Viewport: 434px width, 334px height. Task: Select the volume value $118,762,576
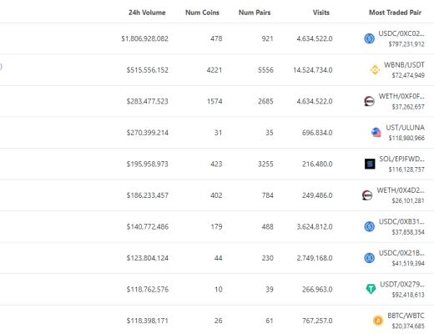[x=148, y=289]
